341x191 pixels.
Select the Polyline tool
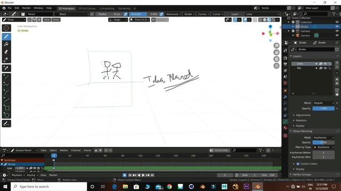(6, 84)
